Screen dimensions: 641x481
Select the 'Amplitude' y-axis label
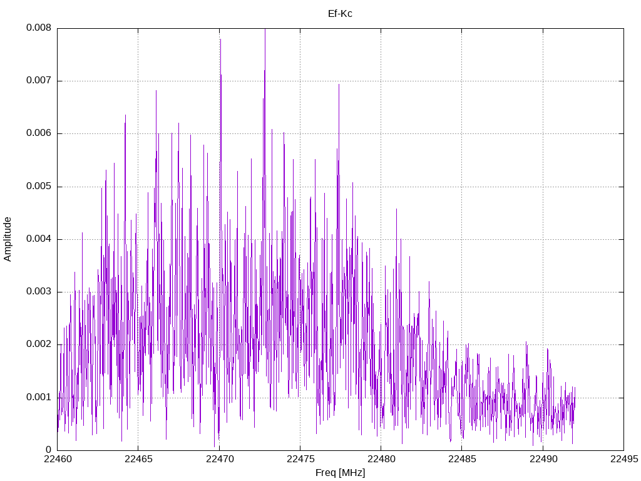8,239
